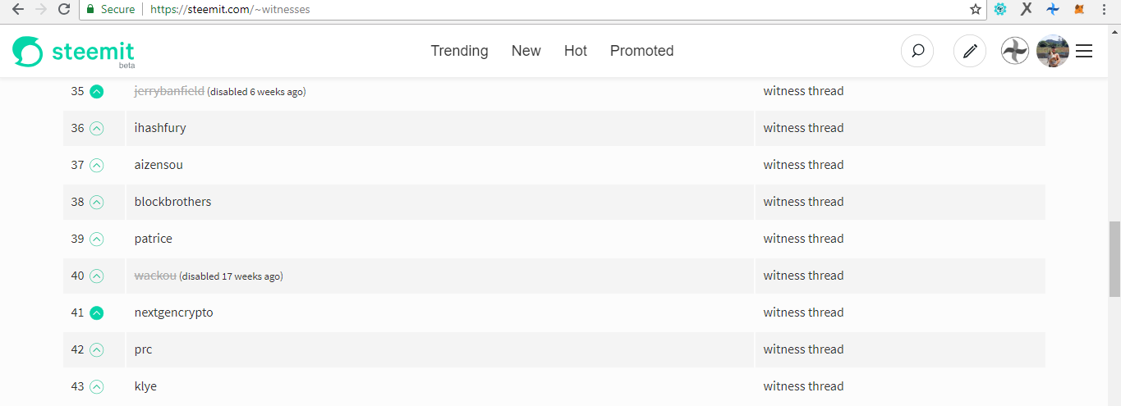Open the Steemit logo home link

(x=73, y=52)
